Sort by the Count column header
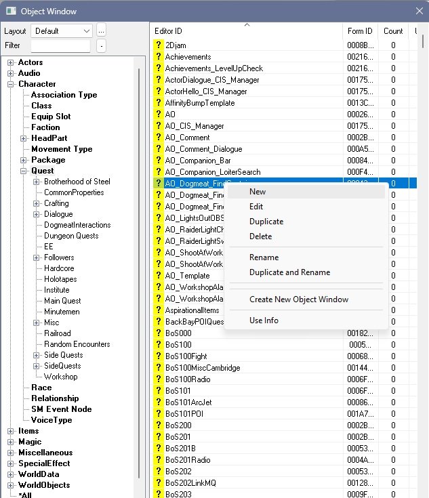 pos(393,30)
